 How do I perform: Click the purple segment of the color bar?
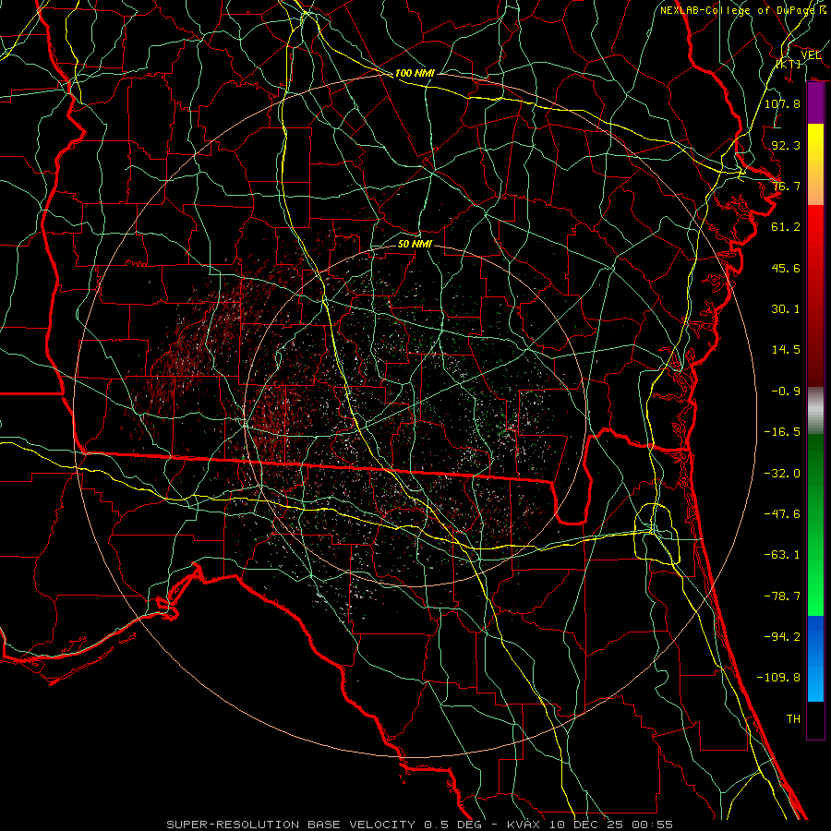815,103
